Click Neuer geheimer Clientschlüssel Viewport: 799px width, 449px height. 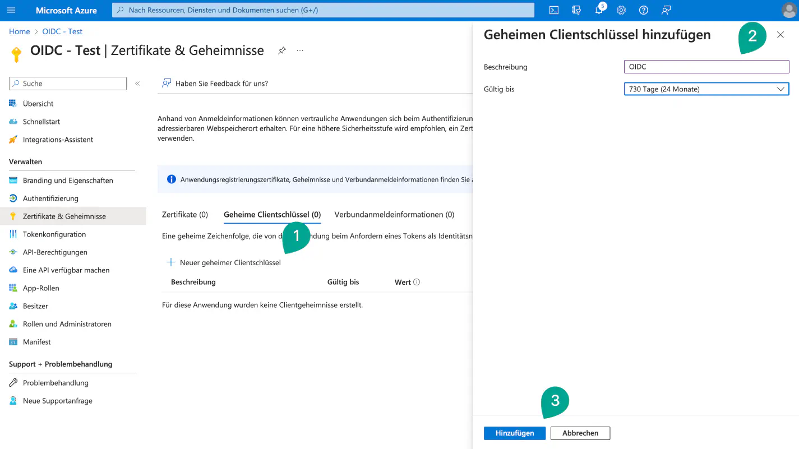pyautogui.click(x=224, y=262)
